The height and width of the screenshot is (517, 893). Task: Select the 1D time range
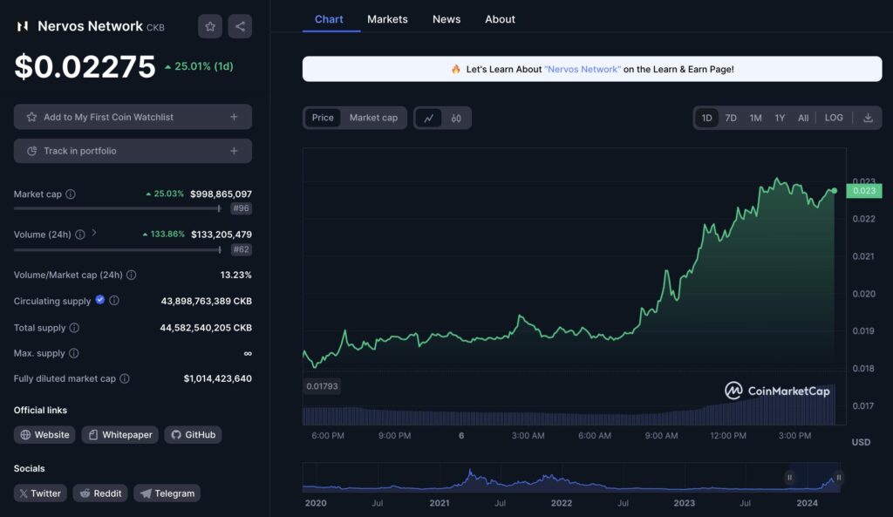(x=706, y=118)
